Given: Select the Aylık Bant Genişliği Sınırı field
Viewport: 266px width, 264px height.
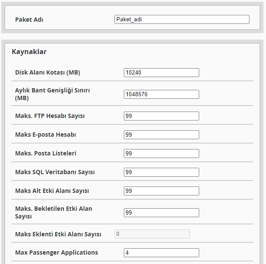Looking at the screenshot, I should (161, 94).
